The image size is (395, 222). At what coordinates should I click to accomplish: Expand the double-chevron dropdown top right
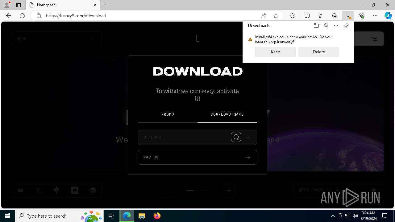pyautogui.click(x=375, y=39)
